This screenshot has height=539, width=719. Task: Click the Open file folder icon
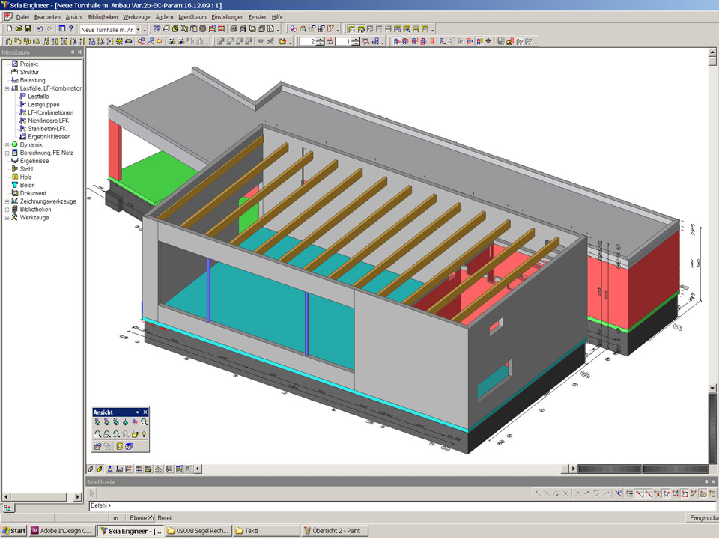[x=18, y=29]
